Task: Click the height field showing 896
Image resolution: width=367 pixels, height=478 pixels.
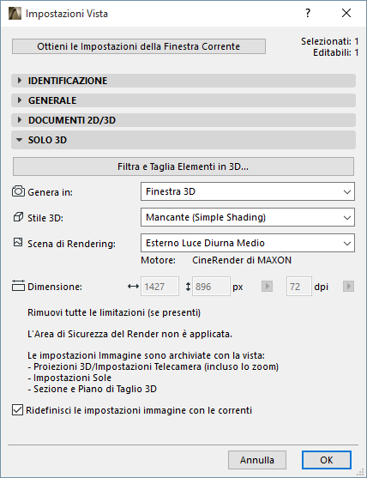Action: coord(211,287)
